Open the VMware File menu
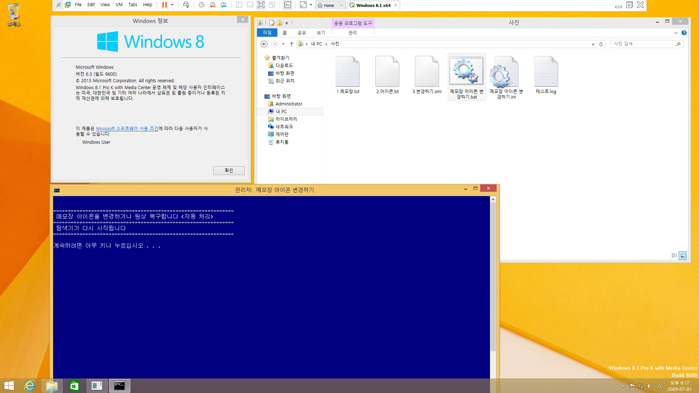 coord(78,5)
